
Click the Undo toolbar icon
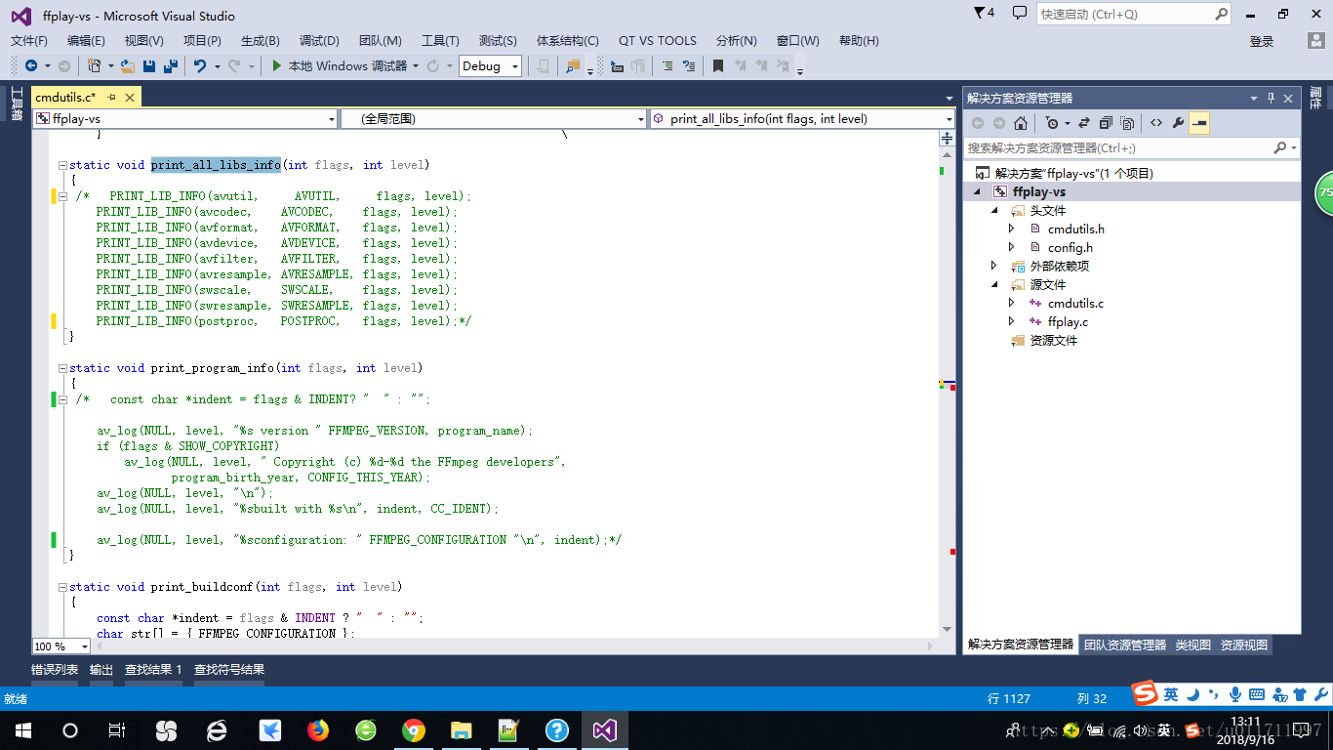pos(199,65)
